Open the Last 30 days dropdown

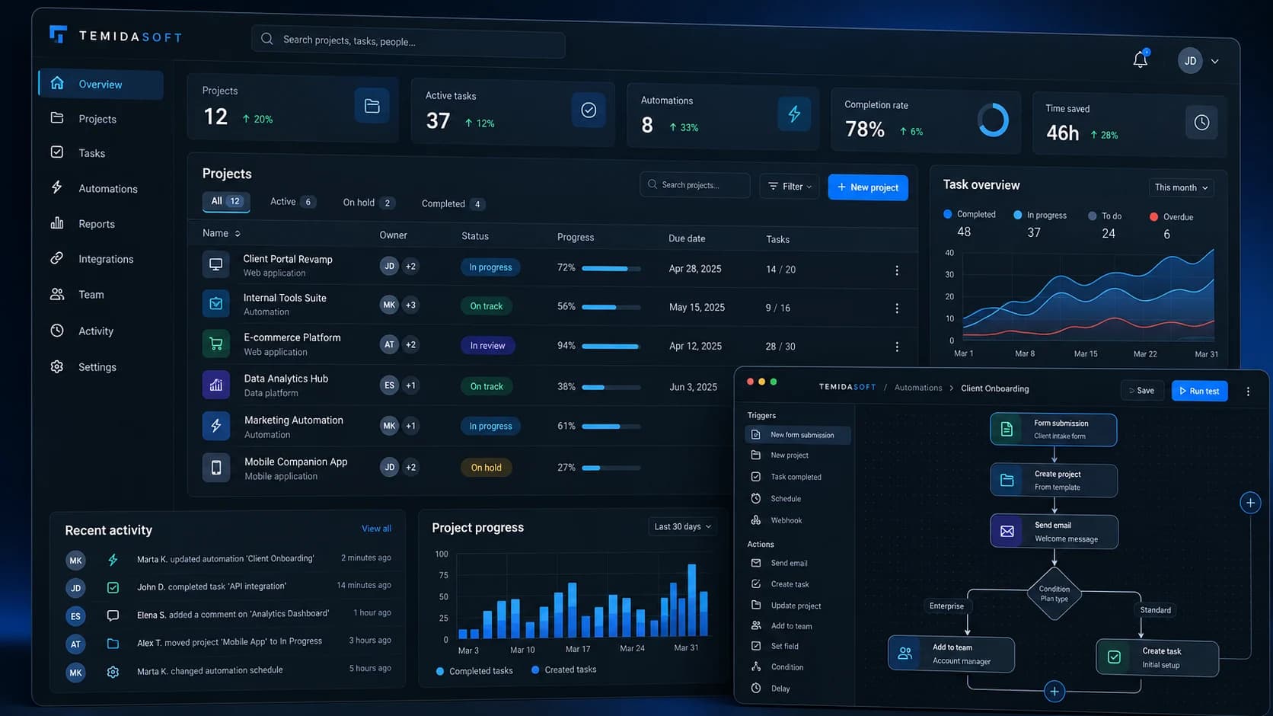[x=682, y=526]
